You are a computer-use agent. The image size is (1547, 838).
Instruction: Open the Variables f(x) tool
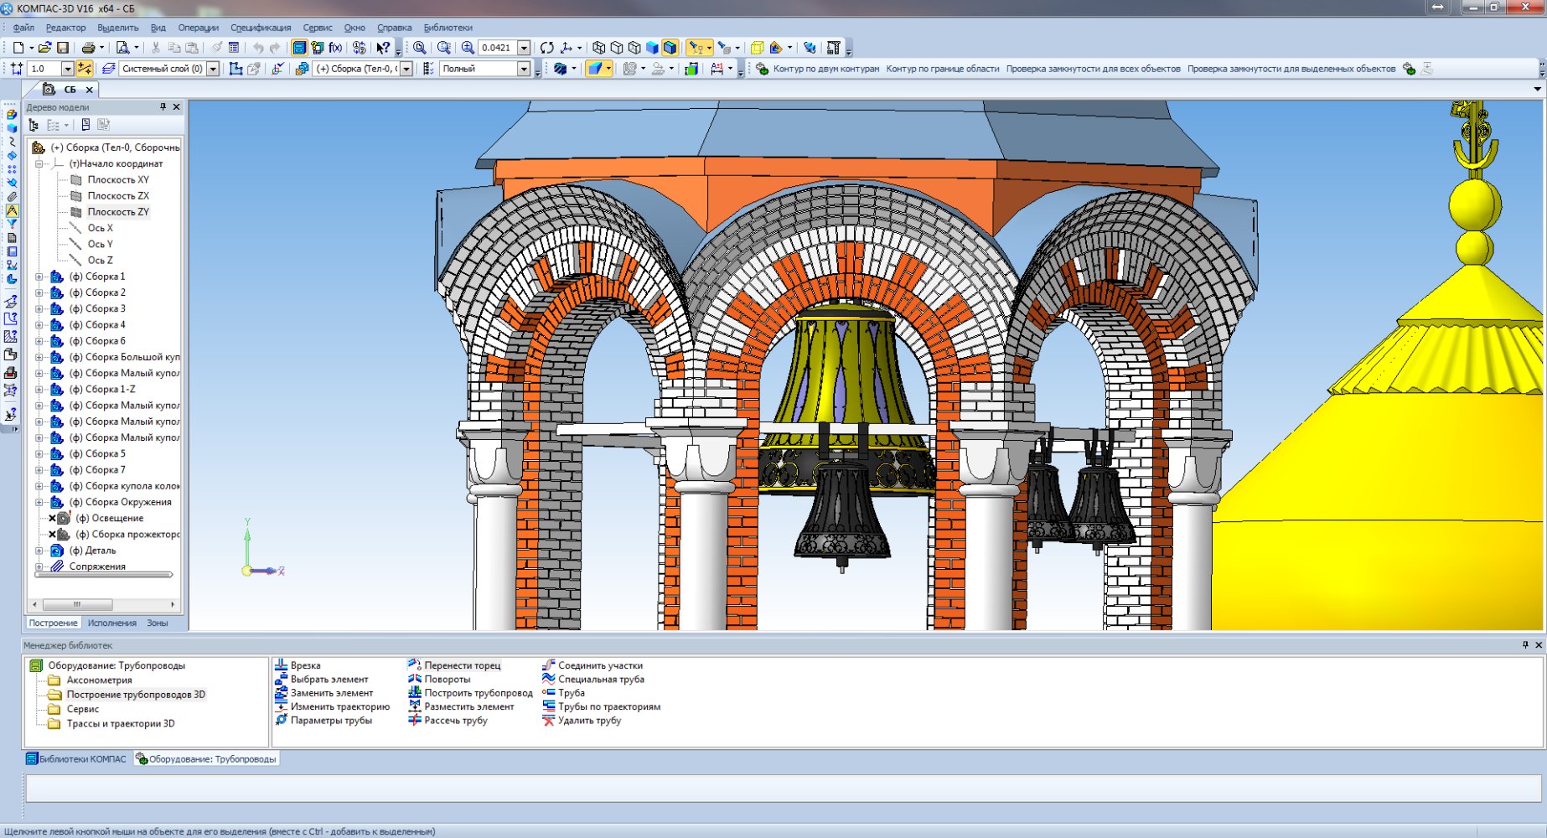(x=335, y=48)
